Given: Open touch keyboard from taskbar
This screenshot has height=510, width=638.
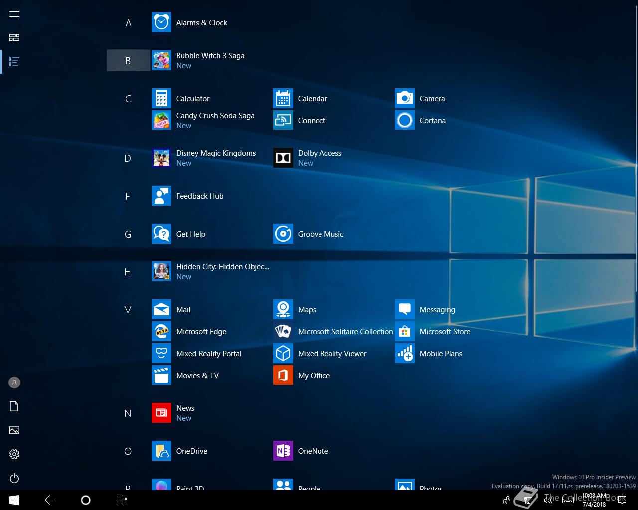Looking at the screenshot, I should click(568, 500).
